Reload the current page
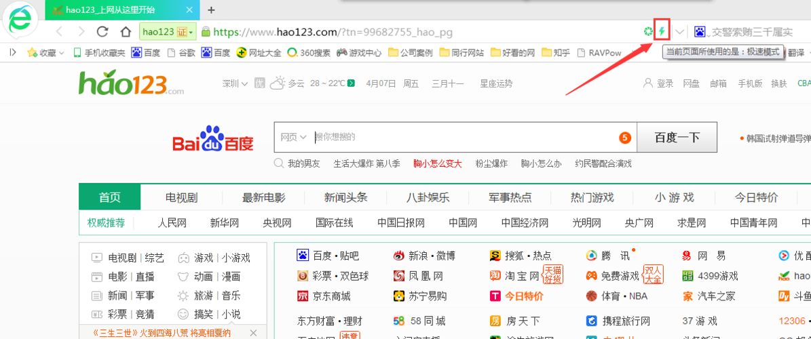This screenshot has width=811, height=339. point(102,32)
